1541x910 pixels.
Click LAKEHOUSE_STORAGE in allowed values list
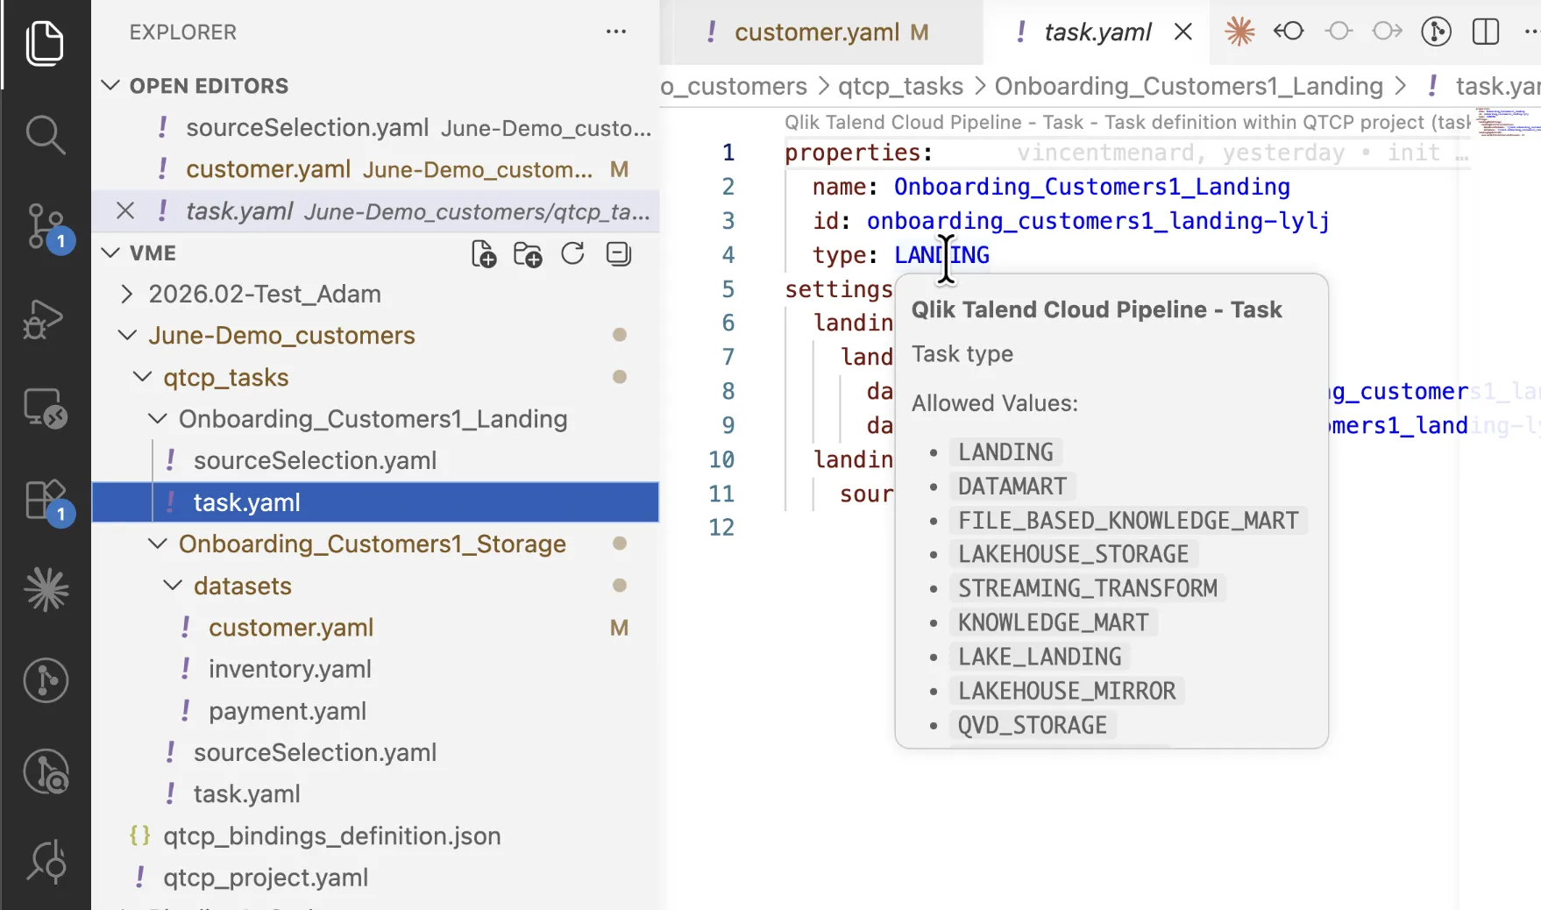pyautogui.click(x=1073, y=554)
